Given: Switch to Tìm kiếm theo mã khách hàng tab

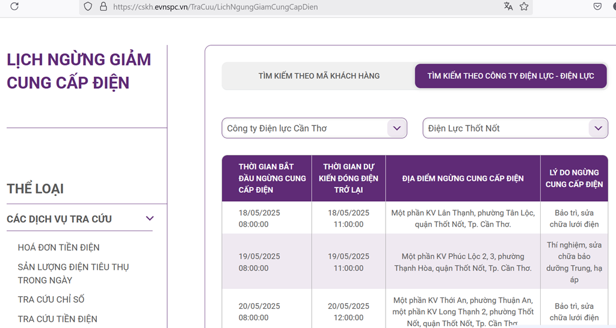Looking at the screenshot, I should [x=319, y=76].
